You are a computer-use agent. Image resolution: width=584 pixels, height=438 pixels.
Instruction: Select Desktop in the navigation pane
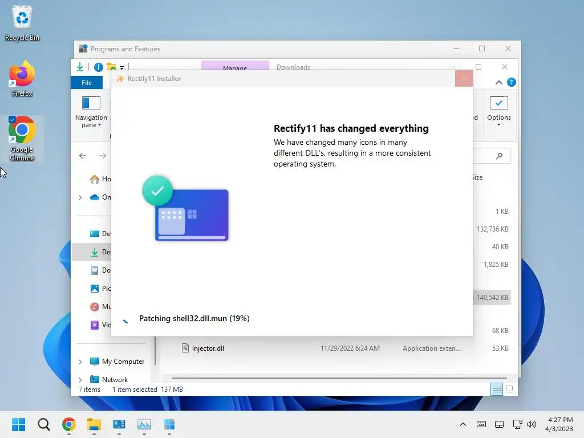[100, 234]
